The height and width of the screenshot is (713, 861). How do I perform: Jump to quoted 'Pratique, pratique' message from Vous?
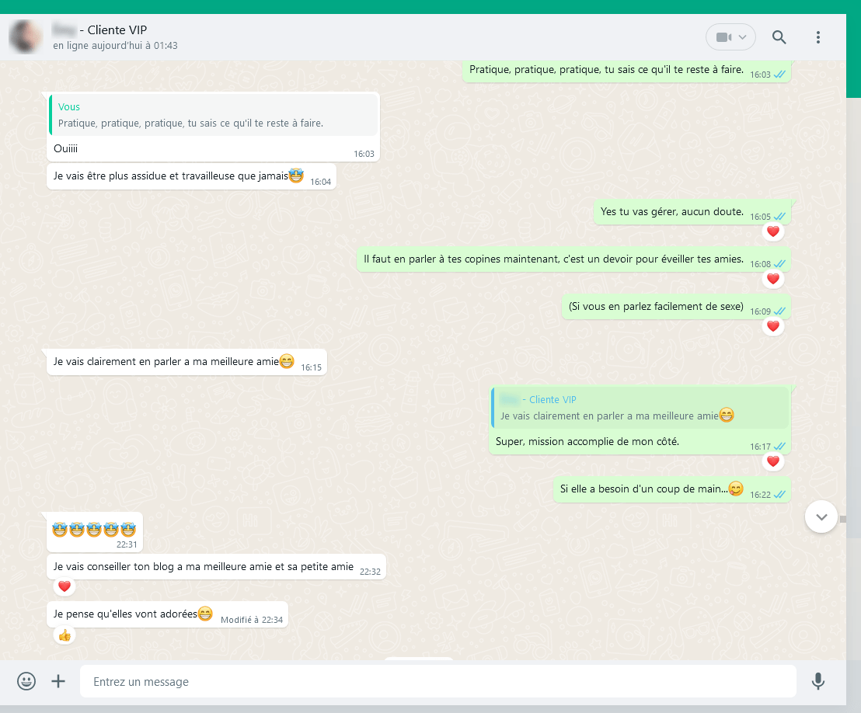(214, 115)
